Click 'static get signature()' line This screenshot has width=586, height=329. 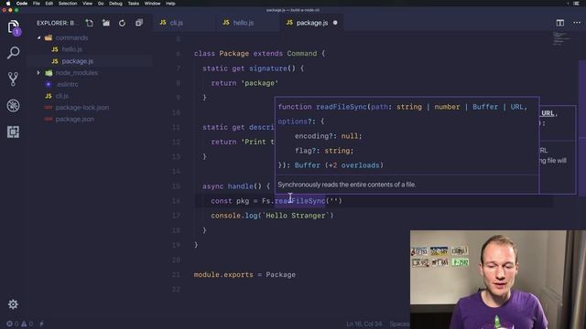[x=254, y=69]
